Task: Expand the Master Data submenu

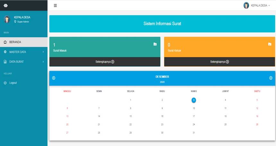Action: click(x=43, y=52)
